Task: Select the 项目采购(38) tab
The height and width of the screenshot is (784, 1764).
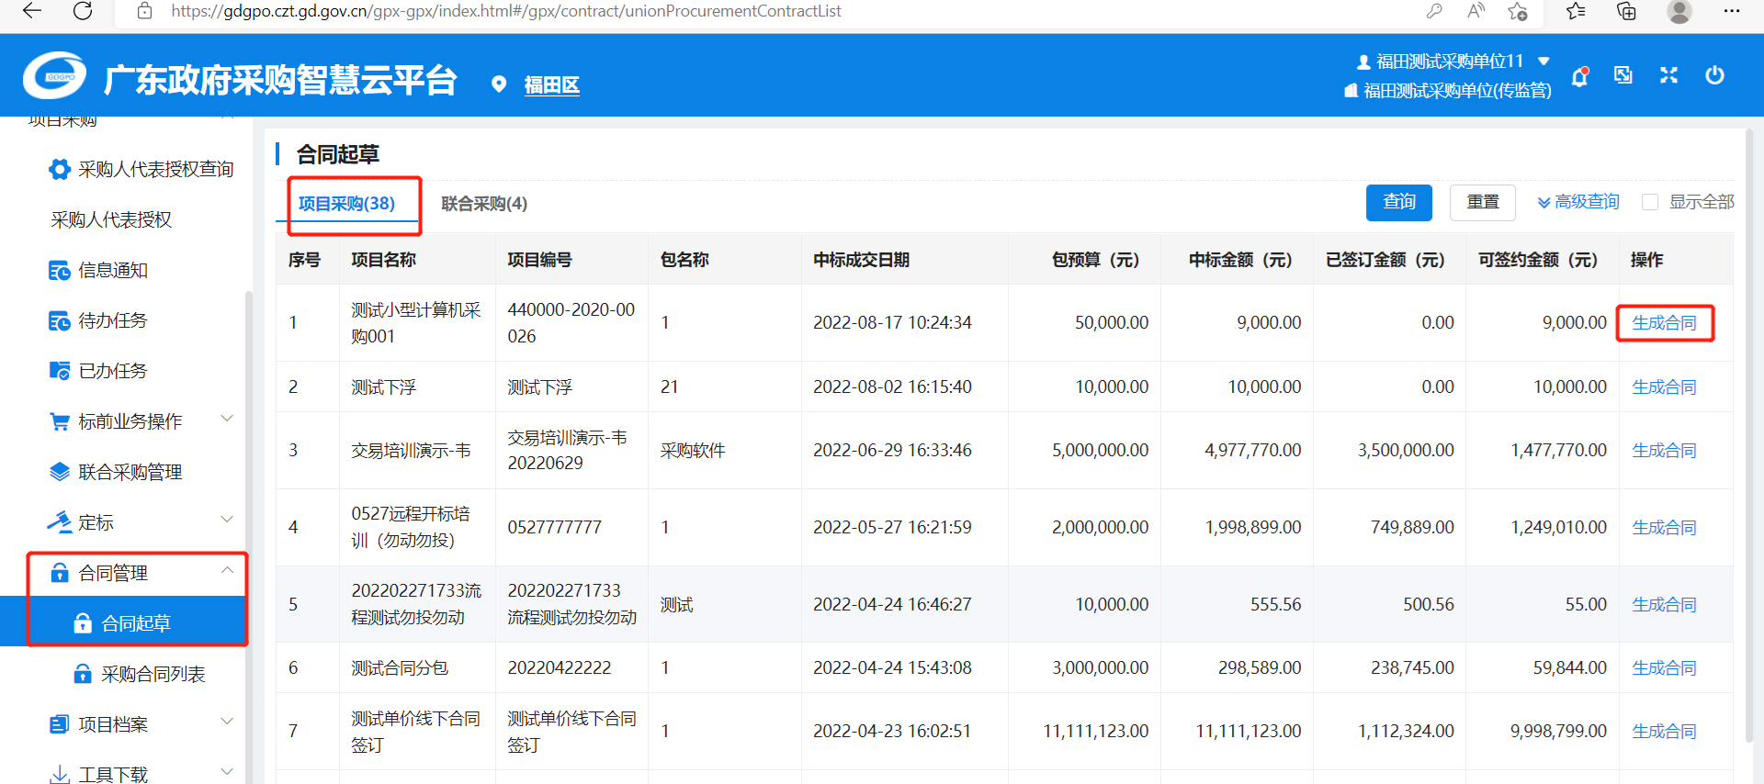Action: (x=346, y=204)
